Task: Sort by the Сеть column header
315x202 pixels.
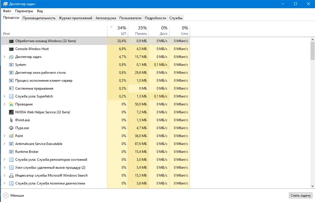Action: click(180, 31)
